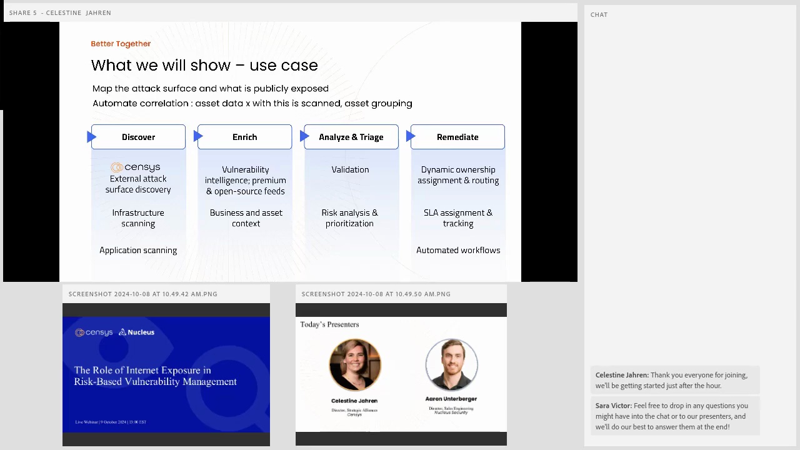This screenshot has width=800, height=450.
Task: Click 'External attack surface discovery' text
Action: tap(138, 184)
